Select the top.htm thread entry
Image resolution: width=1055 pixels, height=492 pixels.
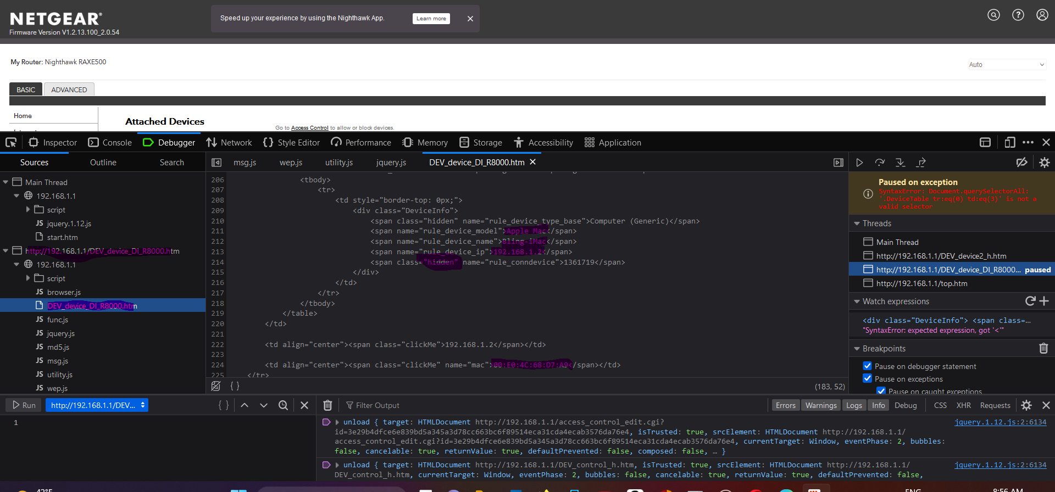pos(921,283)
